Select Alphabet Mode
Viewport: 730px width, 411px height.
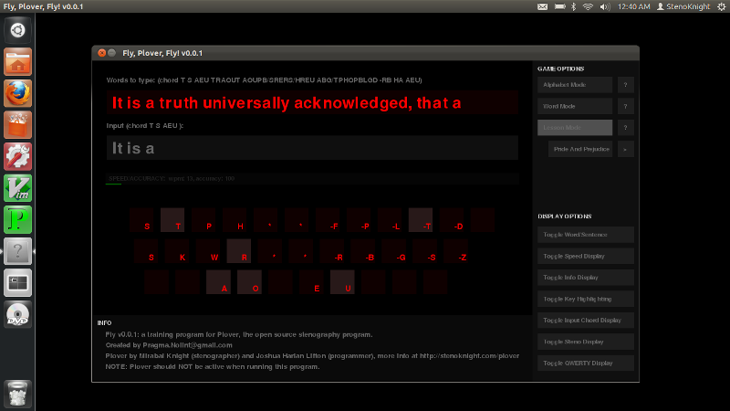point(575,85)
